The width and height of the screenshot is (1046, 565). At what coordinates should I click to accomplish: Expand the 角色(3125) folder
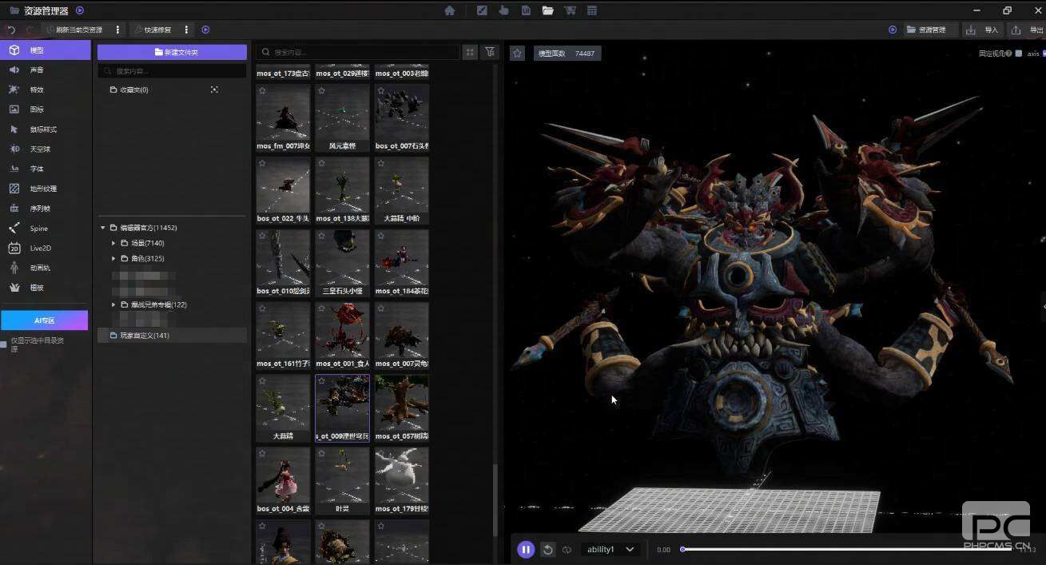113,258
